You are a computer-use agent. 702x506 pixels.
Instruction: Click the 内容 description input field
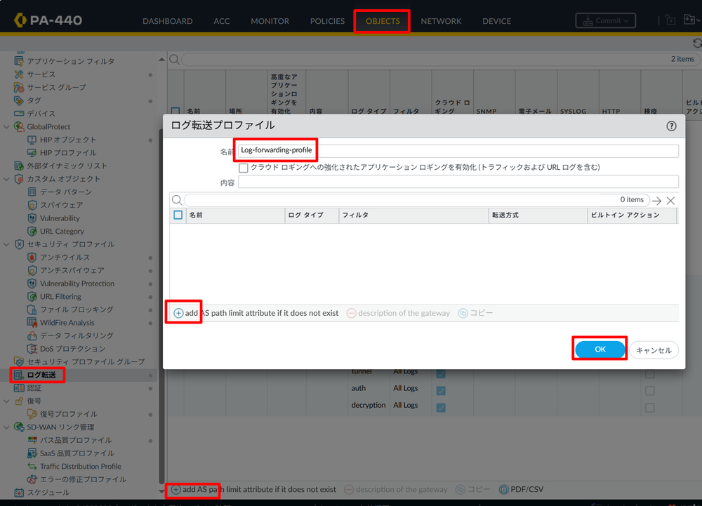click(x=458, y=182)
